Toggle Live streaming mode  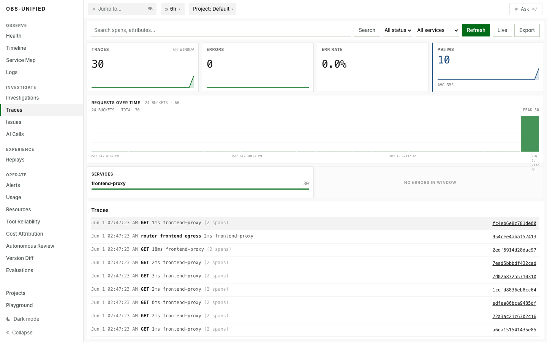[502, 30]
